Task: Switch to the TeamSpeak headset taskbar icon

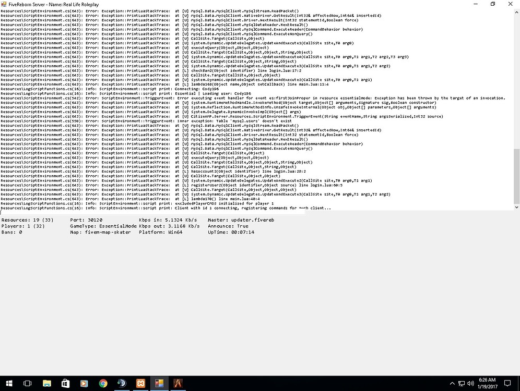Action: [x=122, y=383]
